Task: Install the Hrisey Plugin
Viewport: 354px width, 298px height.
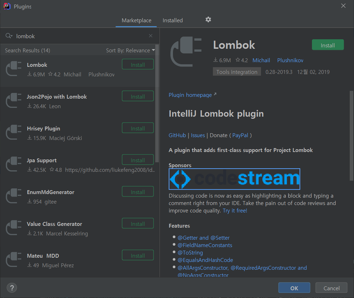Action: (138, 128)
